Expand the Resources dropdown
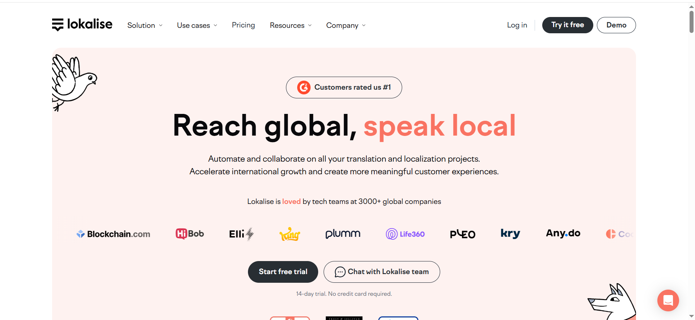The image size is (695, 320). click(291, 25)
